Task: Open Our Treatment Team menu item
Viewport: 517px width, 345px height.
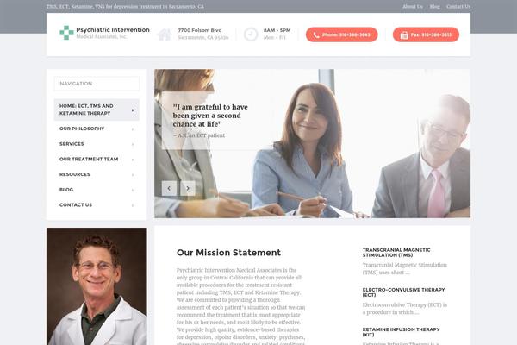Action: [x=97, y=159]
